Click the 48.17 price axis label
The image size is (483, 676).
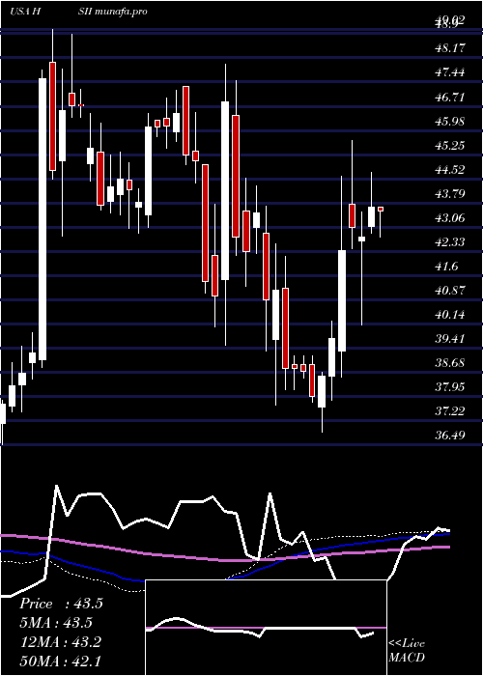pos(450,48)
